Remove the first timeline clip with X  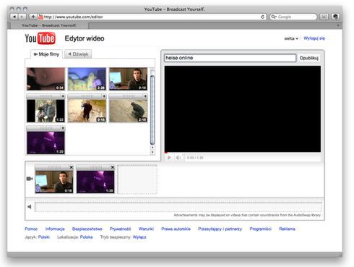pyautogui.click(x=72, y=167)
